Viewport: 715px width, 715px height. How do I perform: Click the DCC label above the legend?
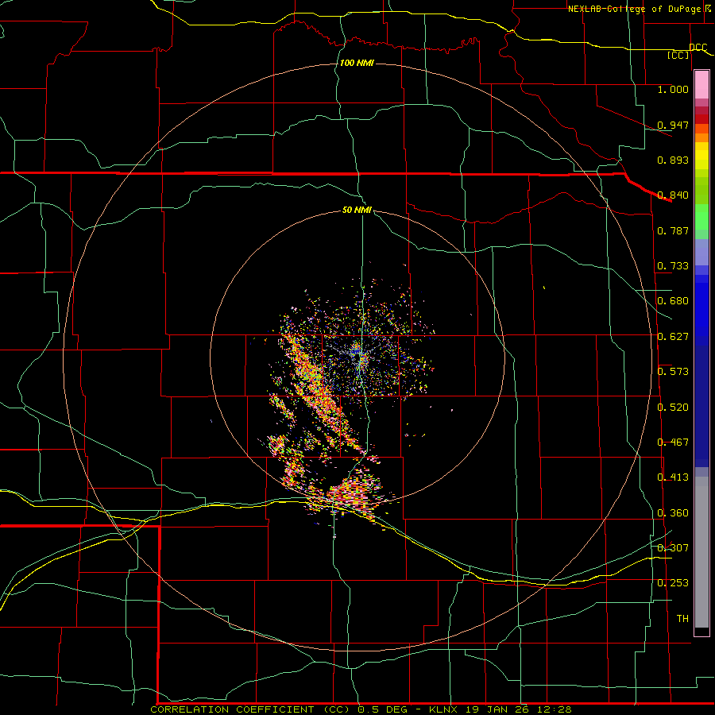point(698,47)
